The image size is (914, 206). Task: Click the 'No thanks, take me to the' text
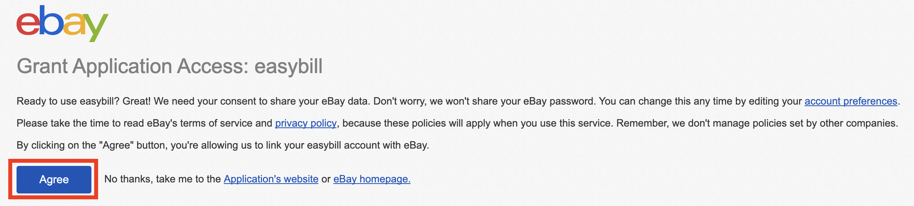click(162, 179)
